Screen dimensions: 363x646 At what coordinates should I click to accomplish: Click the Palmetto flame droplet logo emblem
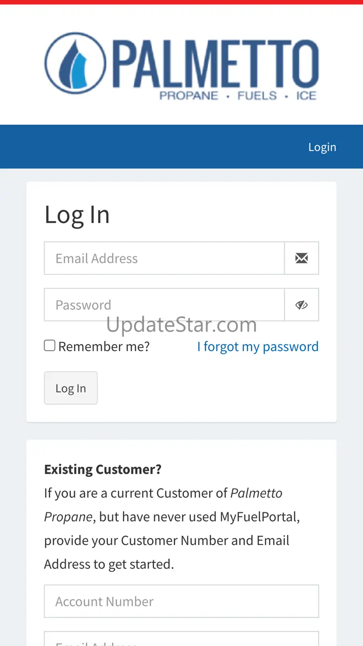click(75, 63)
